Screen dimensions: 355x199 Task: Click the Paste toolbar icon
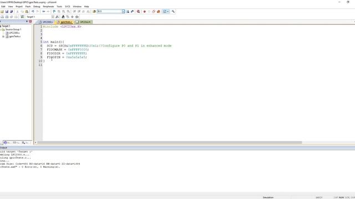pyautogui.click(x=27, y=12)
